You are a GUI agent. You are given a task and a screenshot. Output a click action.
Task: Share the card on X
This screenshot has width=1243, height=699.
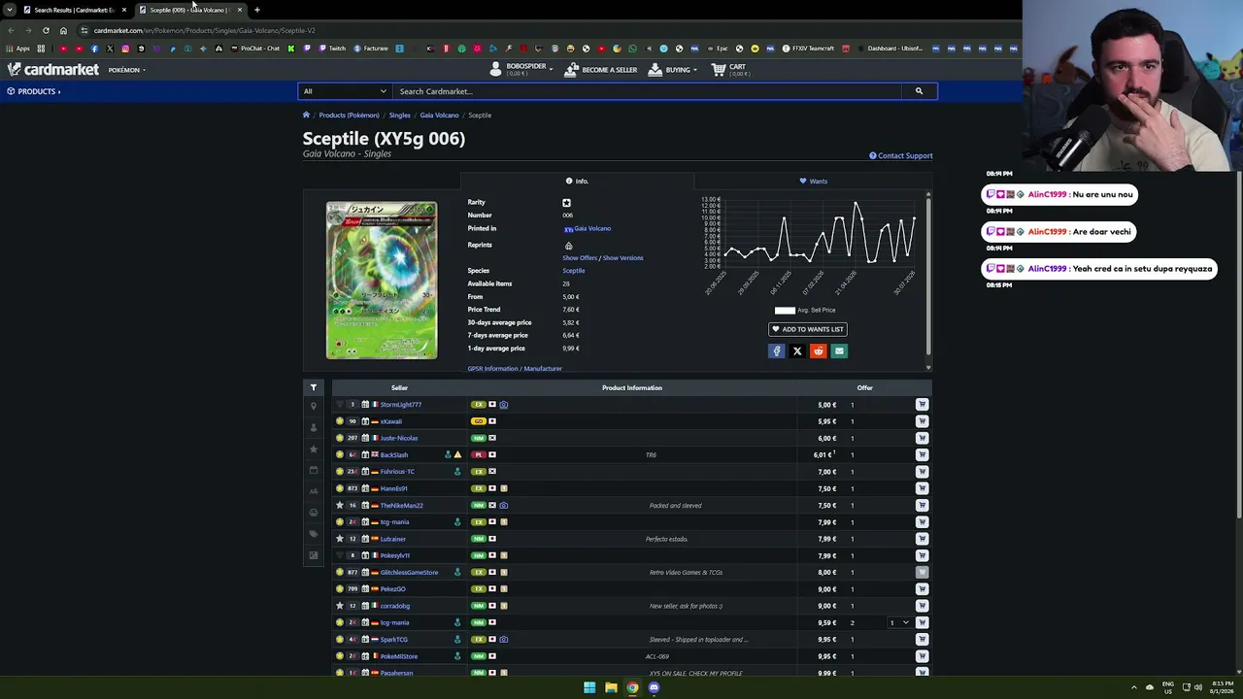click(797, 351)
